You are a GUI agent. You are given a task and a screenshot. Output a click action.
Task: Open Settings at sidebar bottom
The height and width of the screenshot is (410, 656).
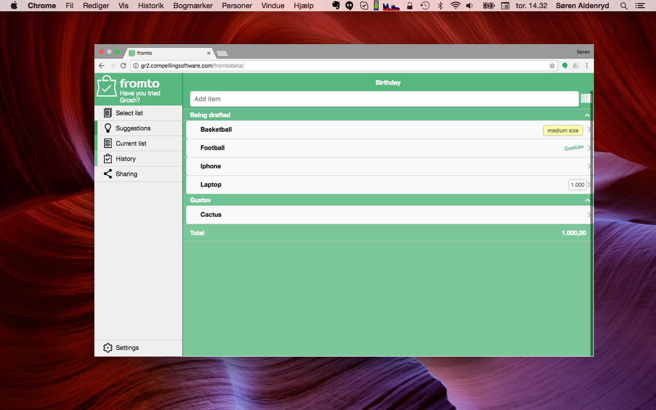138,348
